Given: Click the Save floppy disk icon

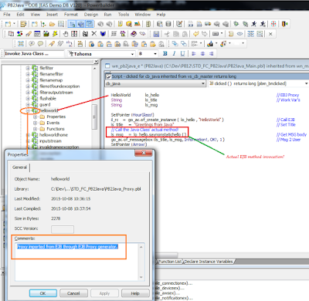Looking at the screenshot, I should 156,34.
